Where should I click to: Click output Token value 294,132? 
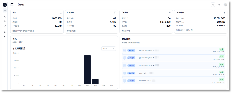pos(221,22)
